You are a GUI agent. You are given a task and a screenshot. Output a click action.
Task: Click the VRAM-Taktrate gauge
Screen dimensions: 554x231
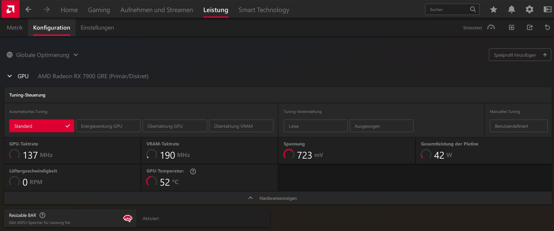coord(152,154)
